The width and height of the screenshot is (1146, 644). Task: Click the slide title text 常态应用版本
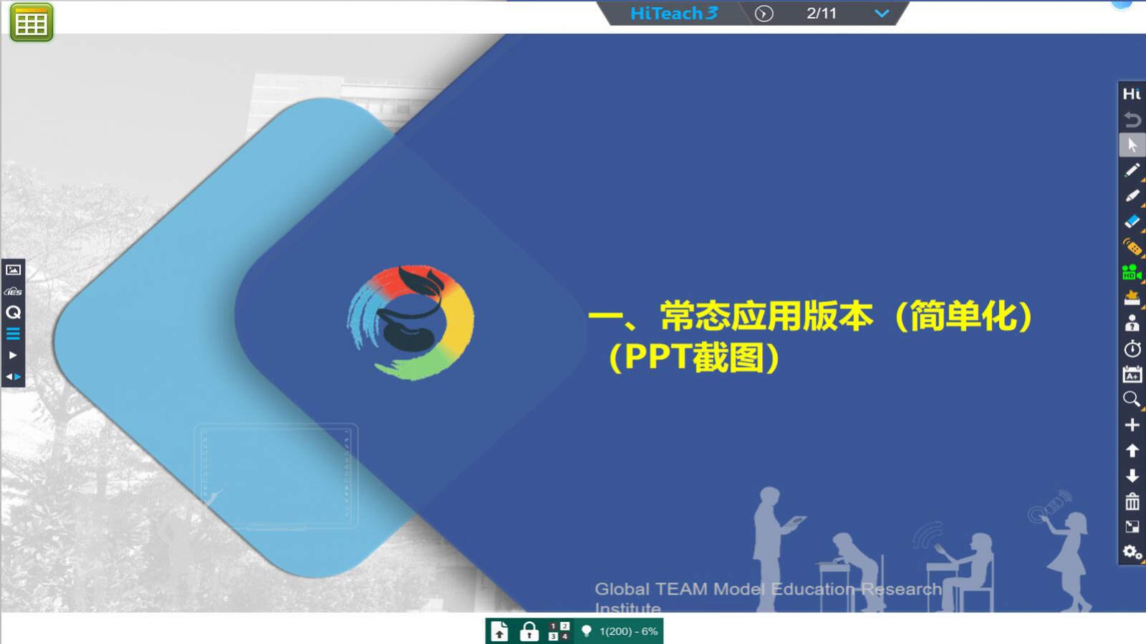766,316
